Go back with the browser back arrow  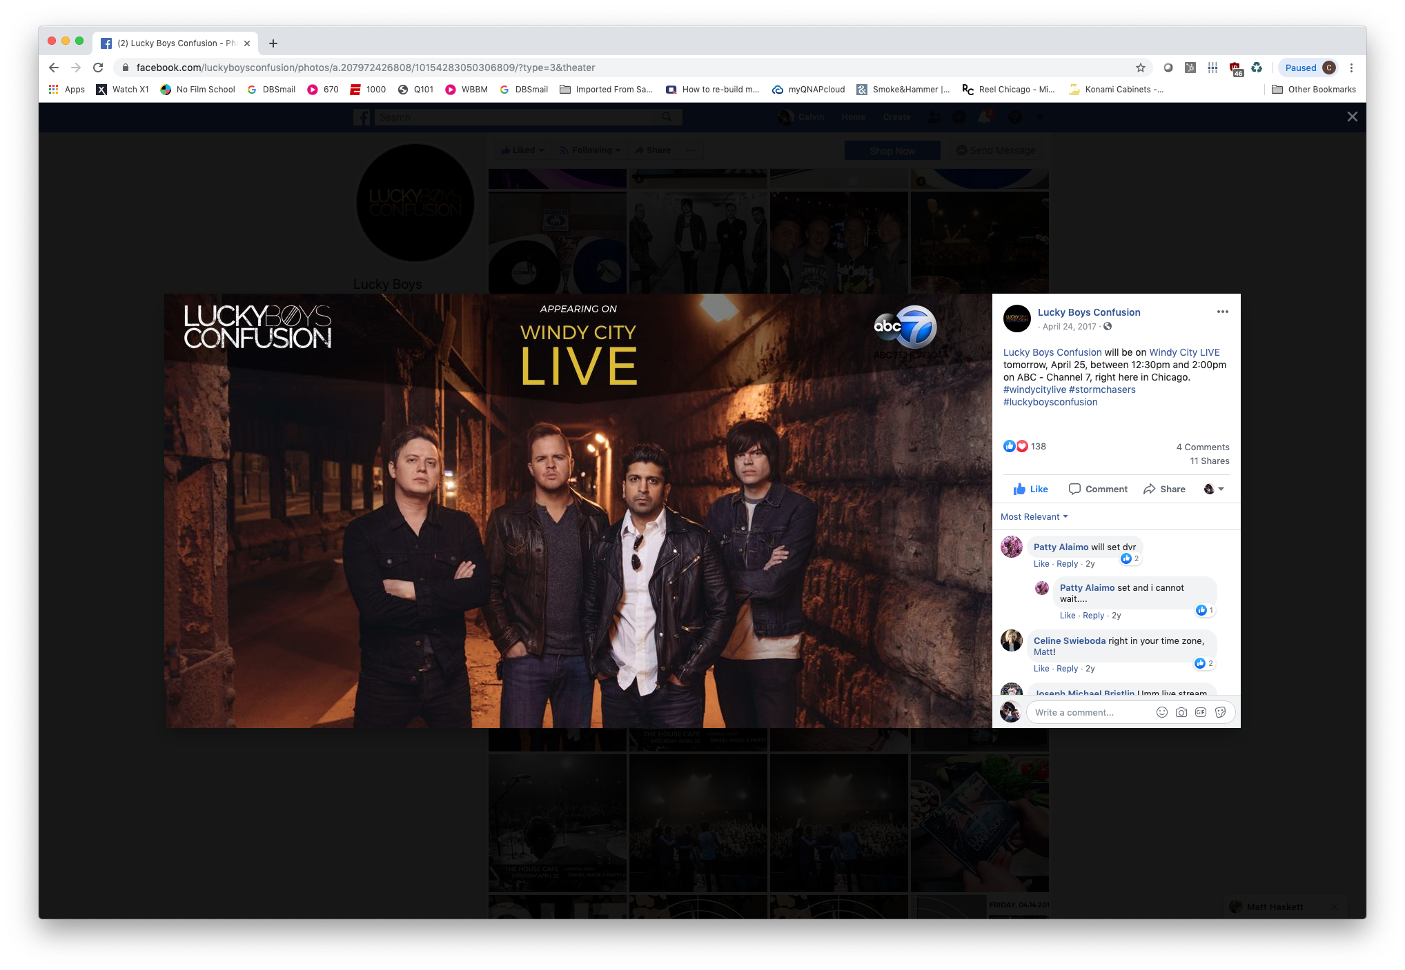[x=54, y=68]
